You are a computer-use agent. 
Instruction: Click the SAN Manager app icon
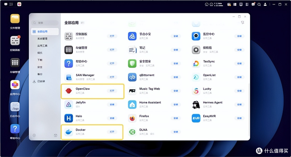[69, 77]
